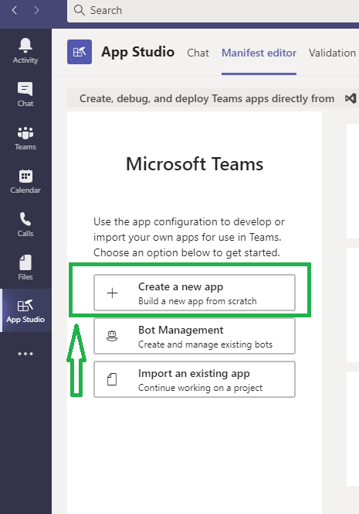Click the magnifier icon in Search

point(79,10)
